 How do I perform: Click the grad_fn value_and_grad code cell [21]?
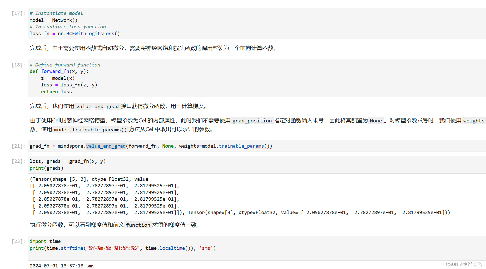[x=257, y=146]
